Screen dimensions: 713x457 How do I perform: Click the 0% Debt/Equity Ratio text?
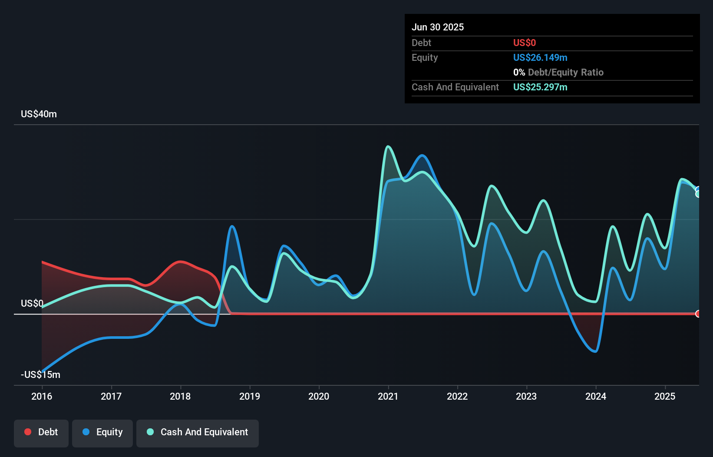tap(558, 72)
